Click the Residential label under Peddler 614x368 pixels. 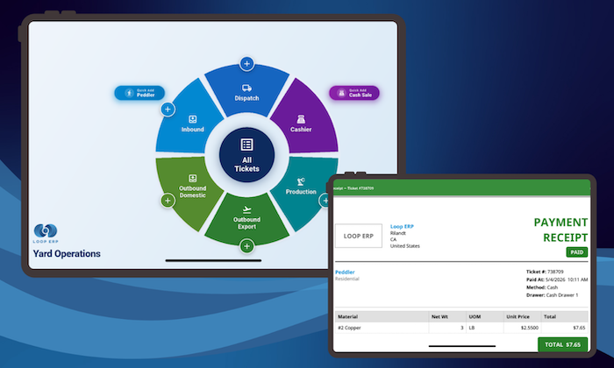click(x=347, y=279)
